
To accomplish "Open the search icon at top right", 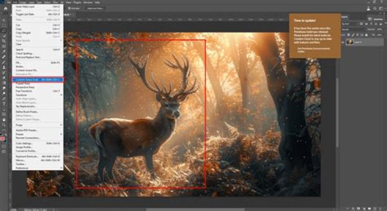I will [x=375, y=8].
